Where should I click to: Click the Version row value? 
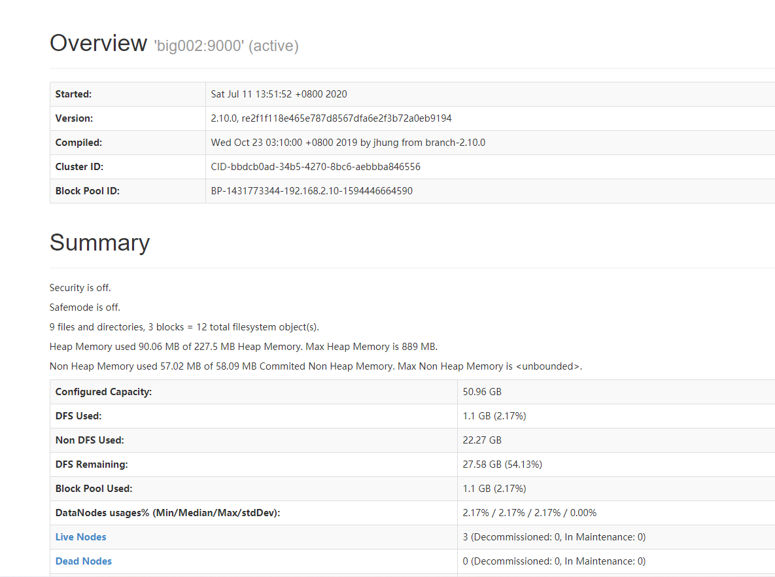(x=332, y=118)
